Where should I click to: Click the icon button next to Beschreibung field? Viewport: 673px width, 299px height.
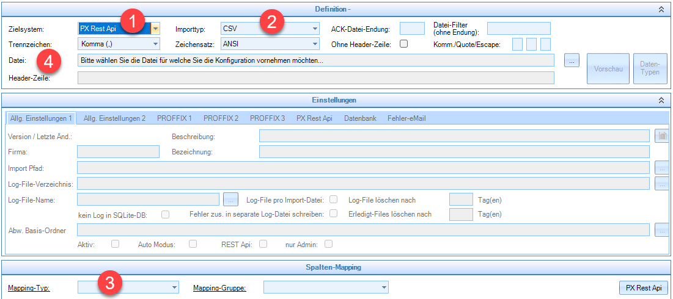click(661, 136)
